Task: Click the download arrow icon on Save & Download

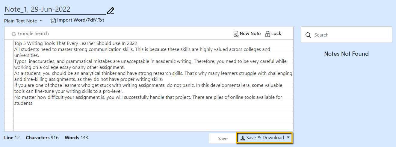Action: pos(243,138)
